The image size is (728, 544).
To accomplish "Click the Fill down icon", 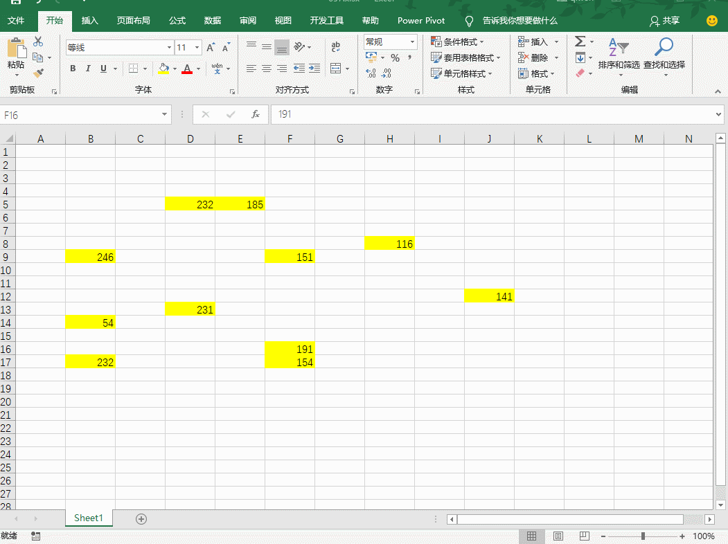I will click(x=580, y=58).
